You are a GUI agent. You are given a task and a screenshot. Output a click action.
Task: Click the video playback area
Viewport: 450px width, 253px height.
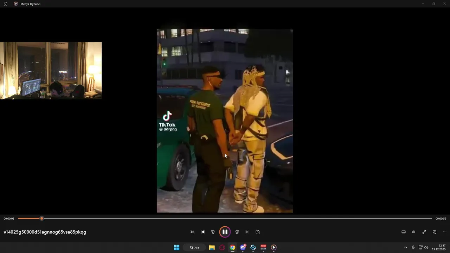225,121
